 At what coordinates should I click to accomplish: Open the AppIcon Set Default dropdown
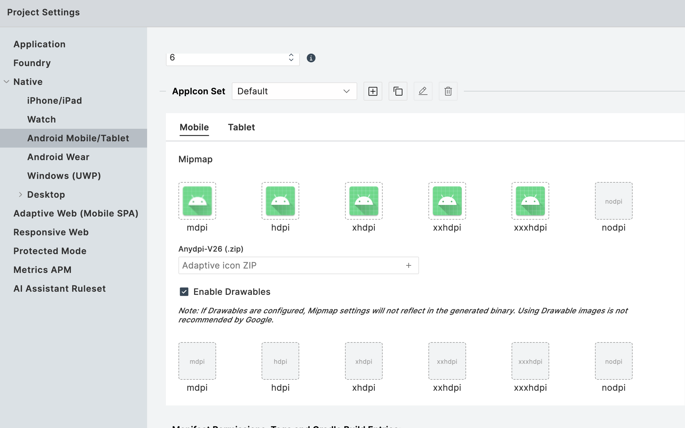coord(294,91)
